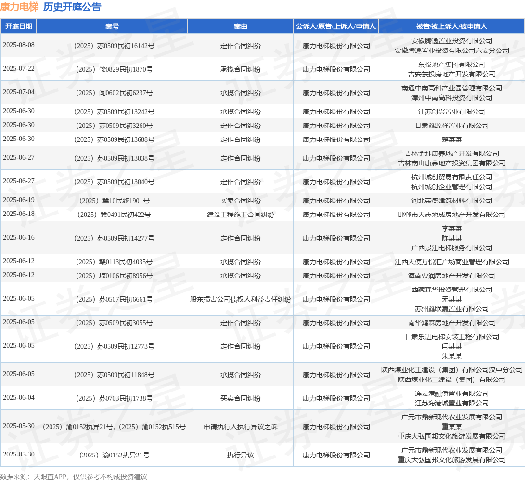Click 东投地产集团有限公司 defendant
This screenshot has height=481, width=525.
point(452,64)
